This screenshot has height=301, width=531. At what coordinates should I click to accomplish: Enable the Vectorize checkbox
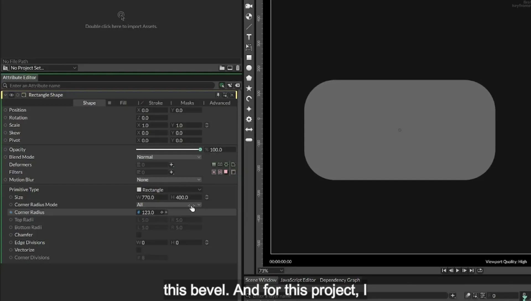click(x=139, y=250)
